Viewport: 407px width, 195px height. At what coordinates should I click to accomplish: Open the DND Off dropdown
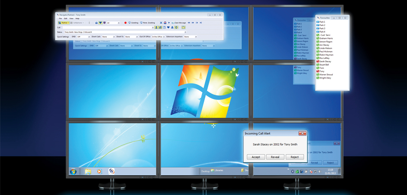[x=84, y=36]
